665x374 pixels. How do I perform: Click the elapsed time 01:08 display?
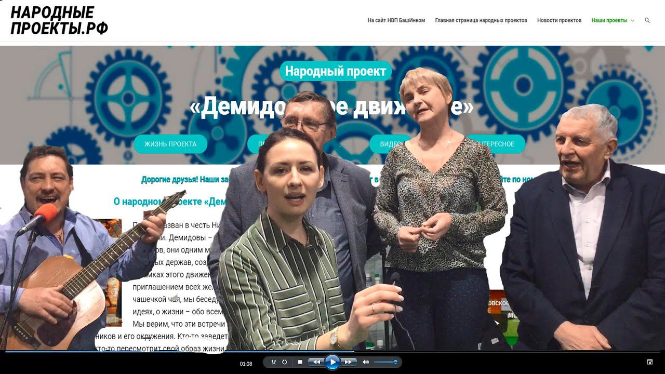click(246, 364)
